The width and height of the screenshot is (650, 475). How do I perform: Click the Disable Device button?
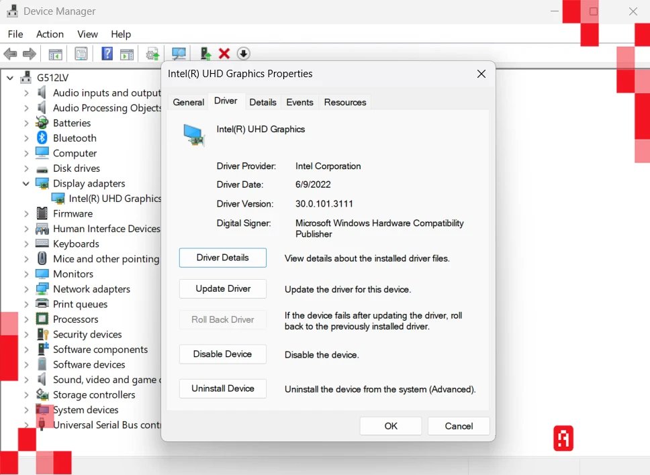pyautogui.click(x=223, y=354)
